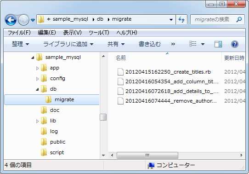Toggle the preview pane icon

(218, 44)
